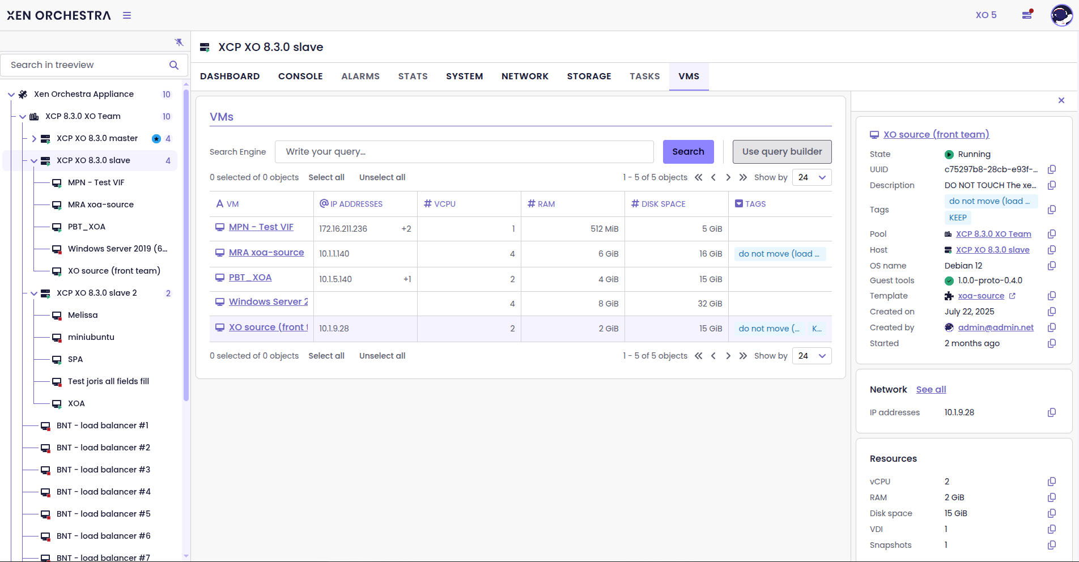Close the VM details side panel
This screenshot has height=562, width=1079.
click(x=1061, y=100)
